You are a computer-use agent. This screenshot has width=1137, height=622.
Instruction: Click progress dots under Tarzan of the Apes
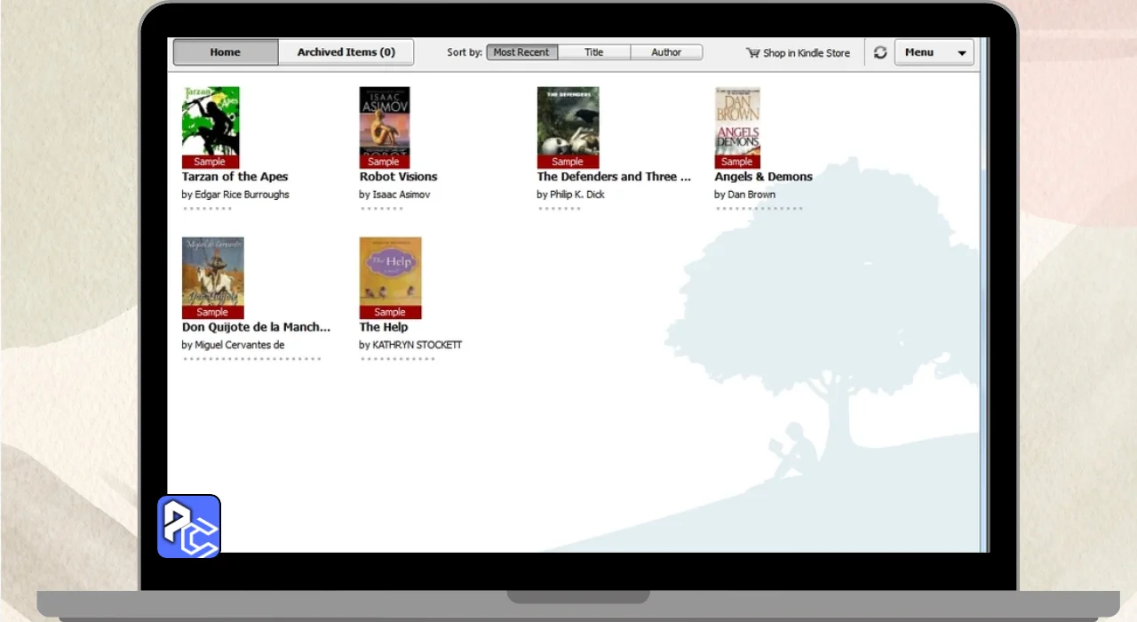click(208, 209)
